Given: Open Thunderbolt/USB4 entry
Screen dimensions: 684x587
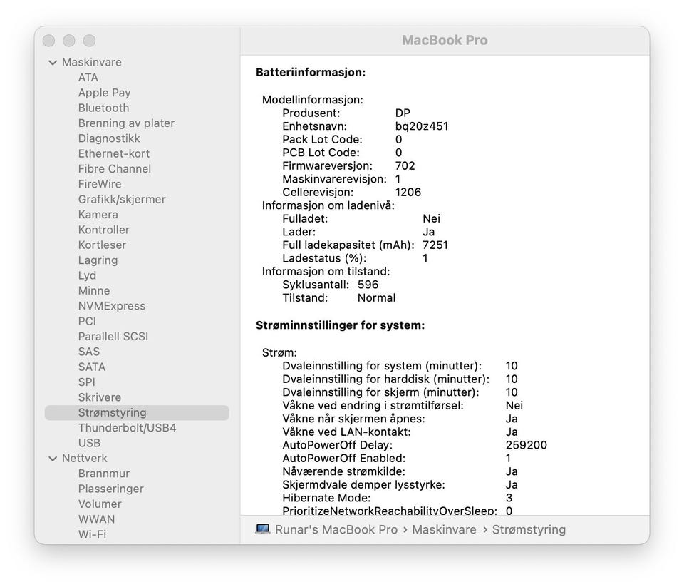Looking at the screenshot, I should click(127, 428).
